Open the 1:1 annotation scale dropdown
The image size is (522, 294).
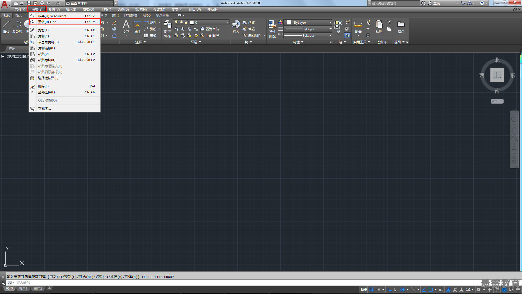(x=470, y=290)
